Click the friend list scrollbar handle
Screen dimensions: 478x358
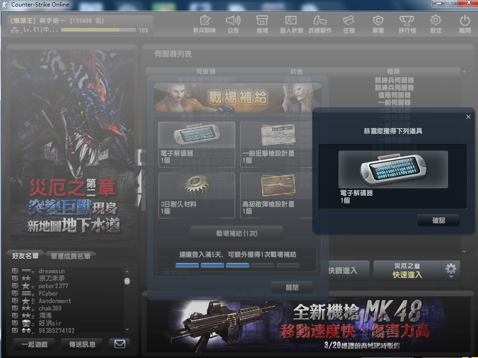(x=127, y=281)
